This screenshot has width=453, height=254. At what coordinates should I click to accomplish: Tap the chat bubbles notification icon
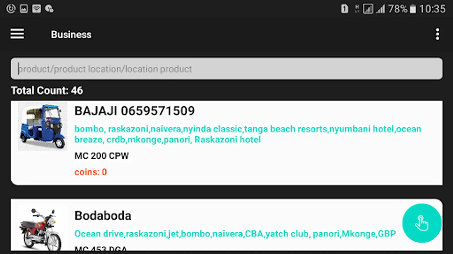point(49,9)
